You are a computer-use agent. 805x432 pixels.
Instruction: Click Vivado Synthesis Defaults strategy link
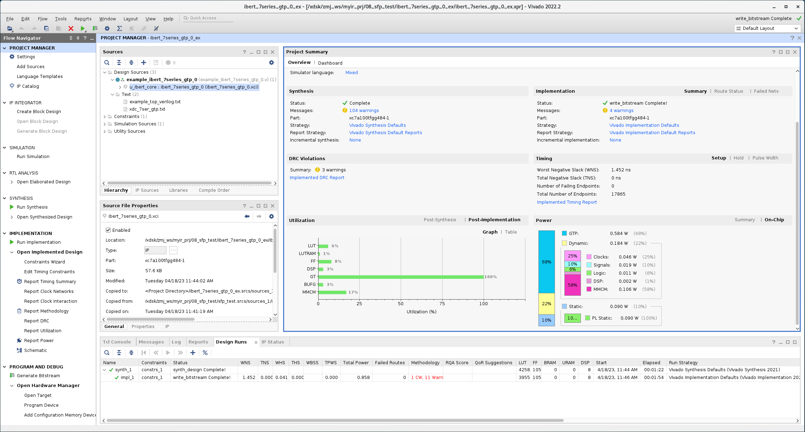click(377, 125)
